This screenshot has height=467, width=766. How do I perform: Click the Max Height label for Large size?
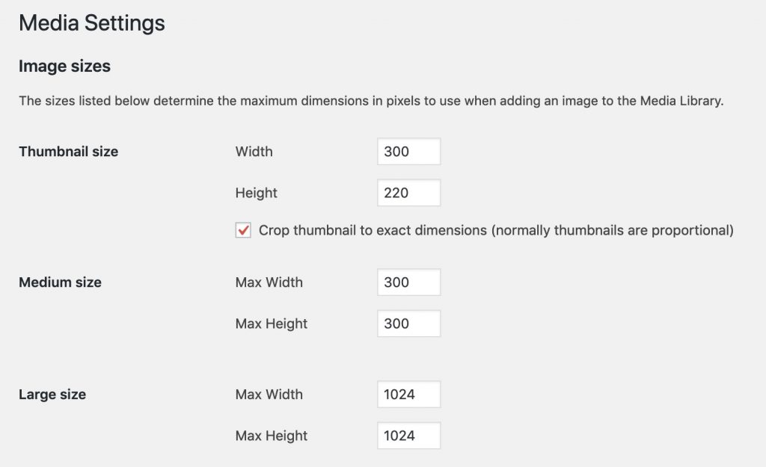click(x=271, y=436)
